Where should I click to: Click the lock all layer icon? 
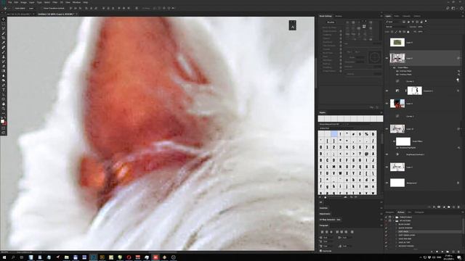408,32
